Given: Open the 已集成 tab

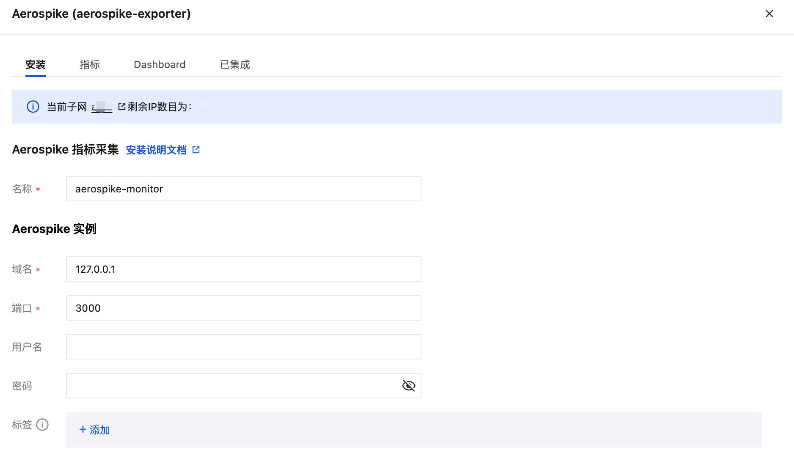Looking at the screenshot, I should 235,65.
